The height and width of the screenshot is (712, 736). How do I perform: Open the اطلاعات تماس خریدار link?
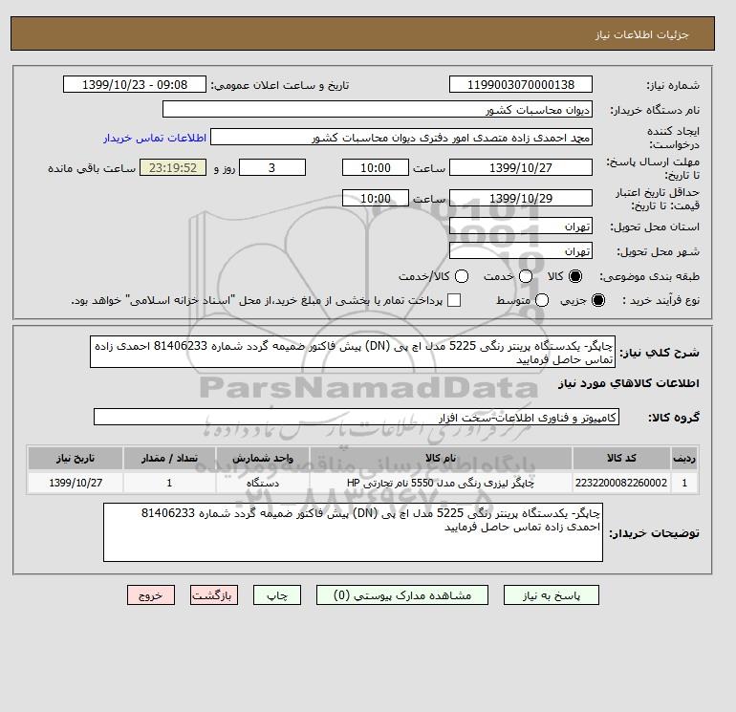(155, 138)
